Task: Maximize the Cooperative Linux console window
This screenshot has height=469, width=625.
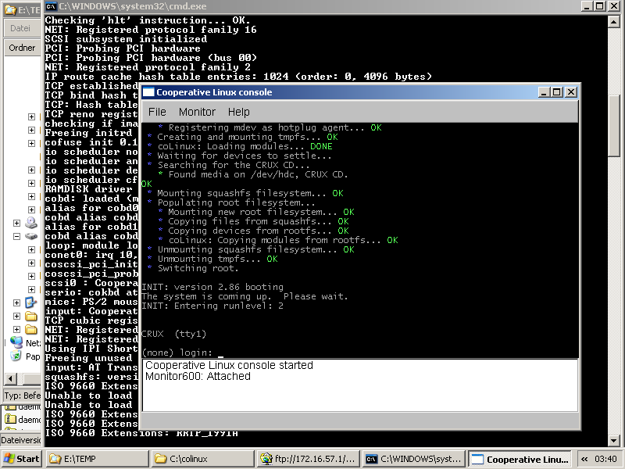Action: click(557, 92)
